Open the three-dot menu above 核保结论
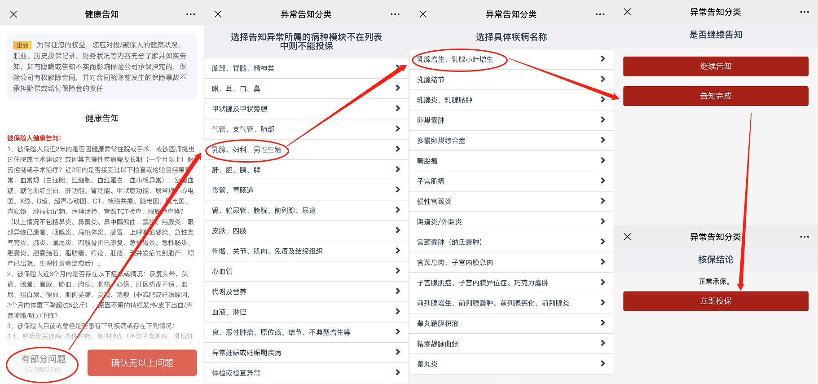The image size is (818, 384). [805, 237]
